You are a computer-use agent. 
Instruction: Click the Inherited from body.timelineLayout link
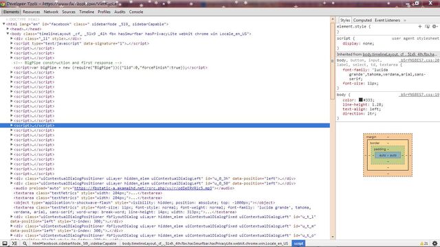pos(399,54)
